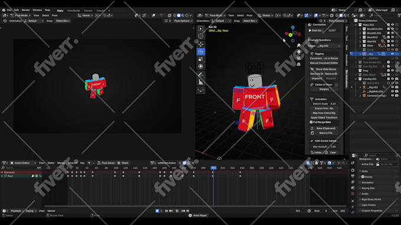Switch to the ViewModel workspace tab

pos(73,11)
